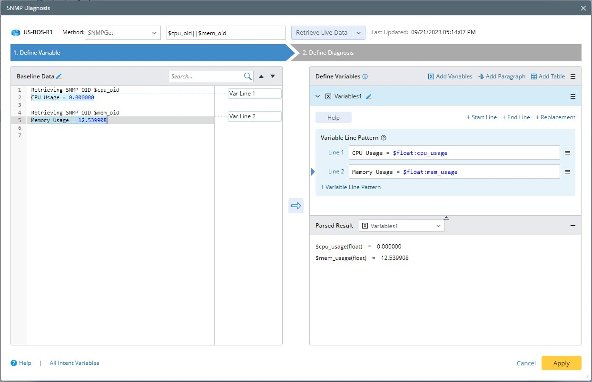Click info icon next to Define Variables
The width and height of the screenshot is (592, 382).
(x=365, y=76)
